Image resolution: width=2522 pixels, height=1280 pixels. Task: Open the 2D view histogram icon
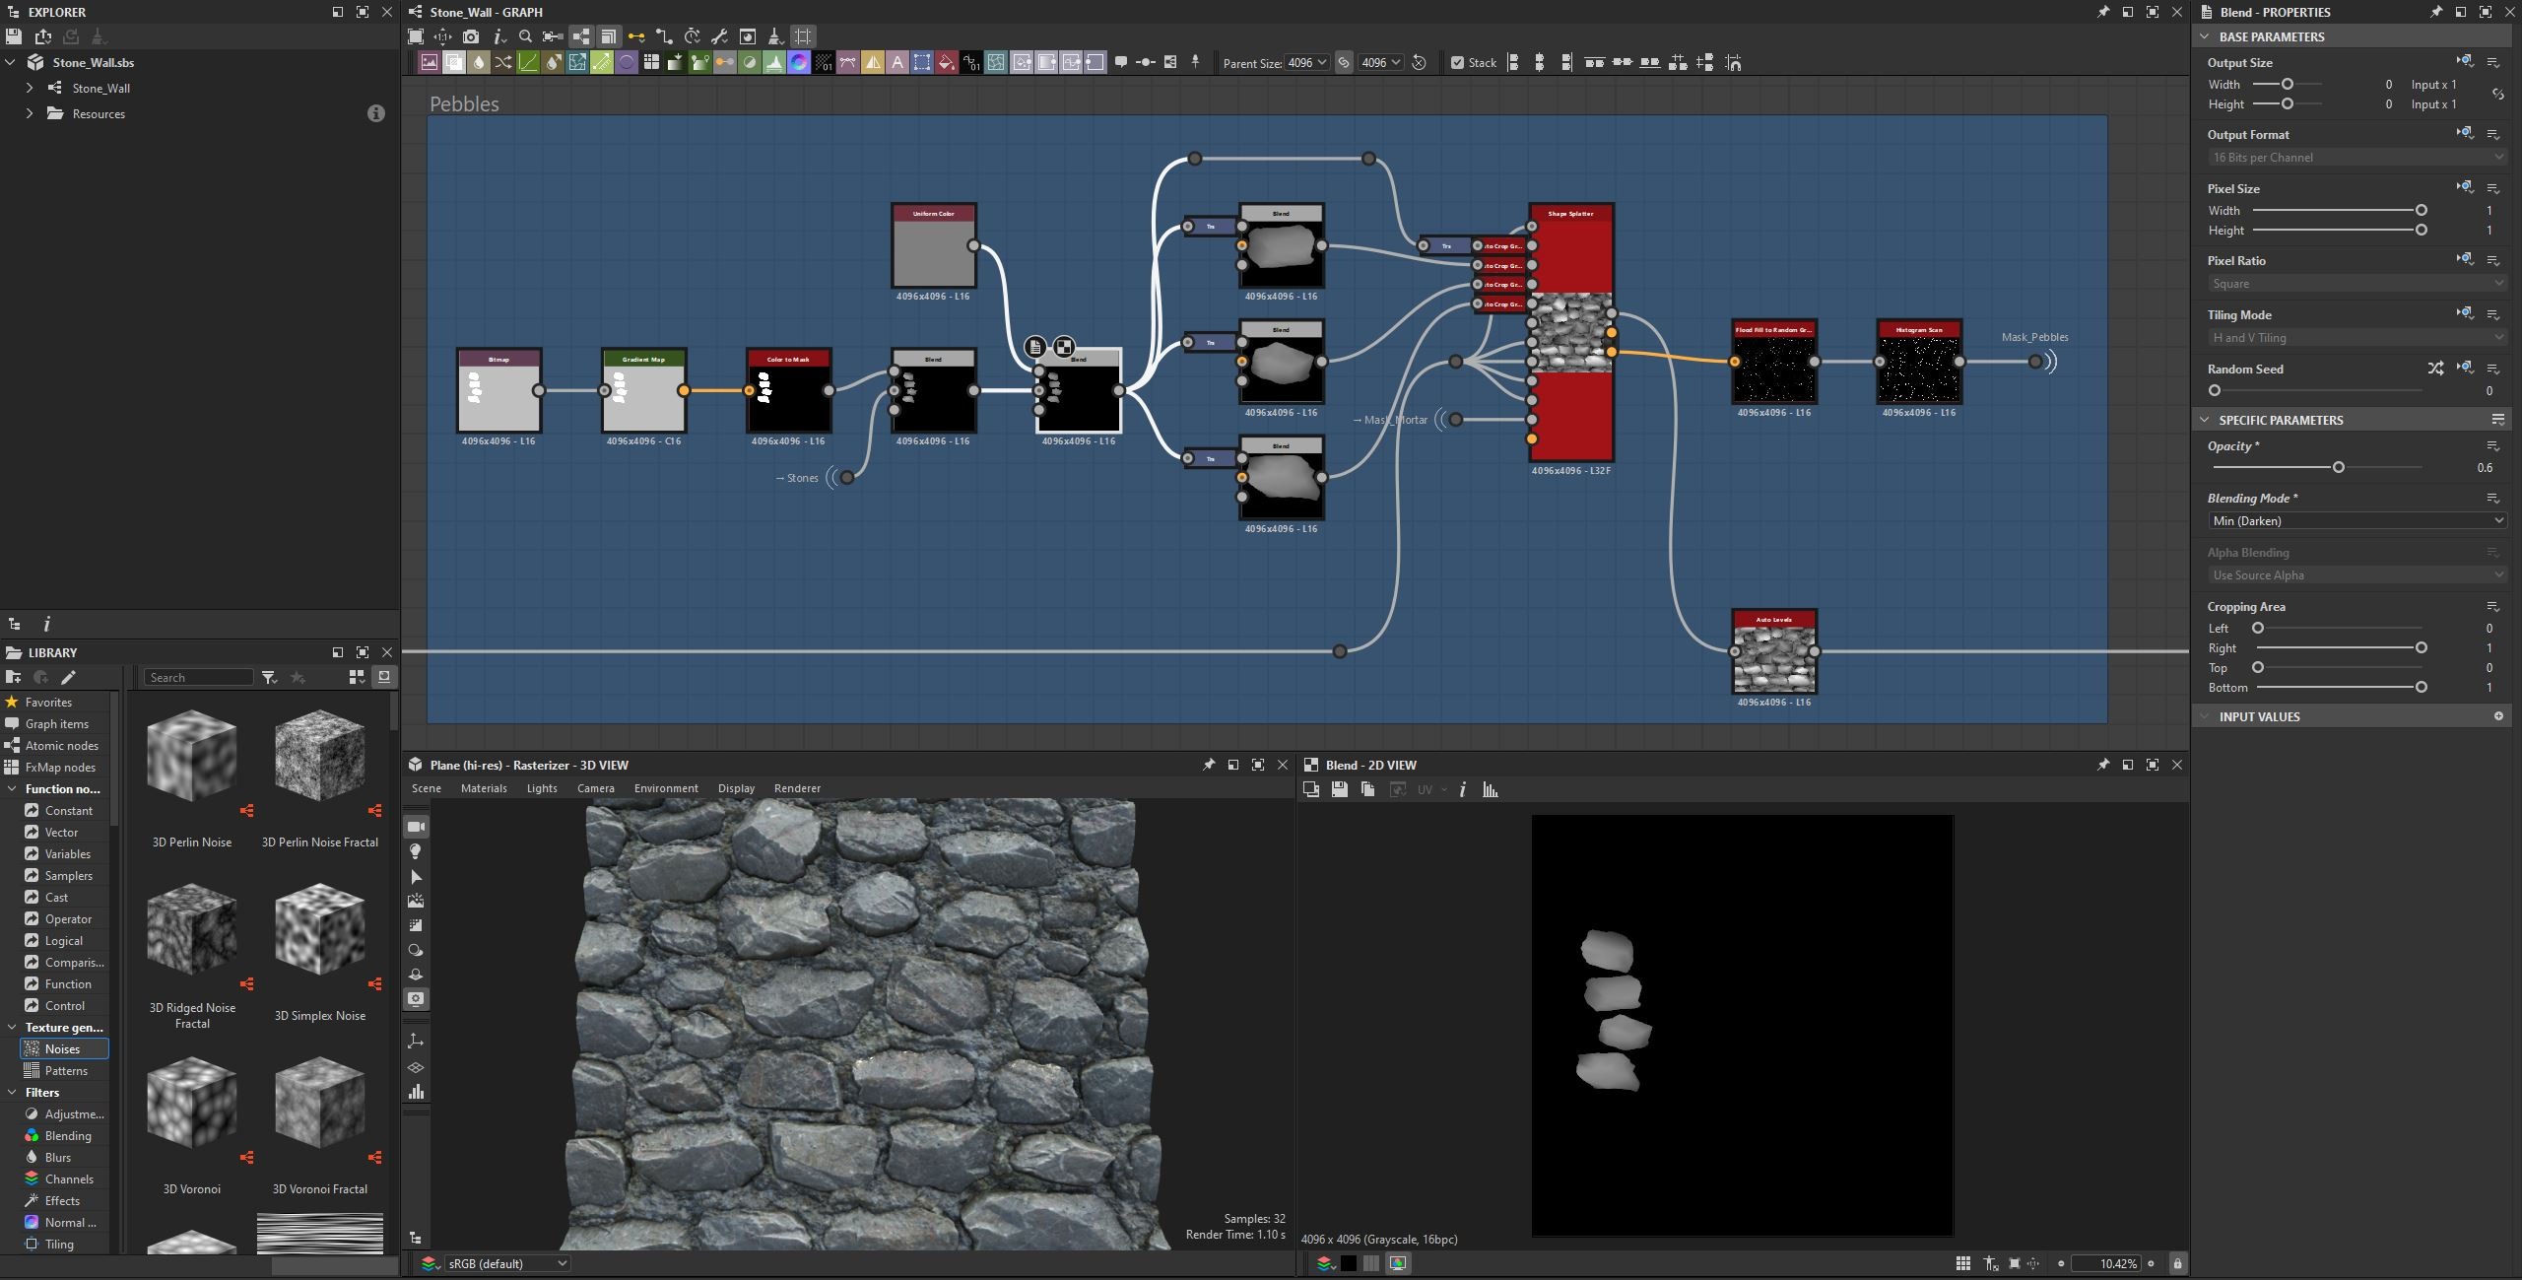tap(1490, 789)
